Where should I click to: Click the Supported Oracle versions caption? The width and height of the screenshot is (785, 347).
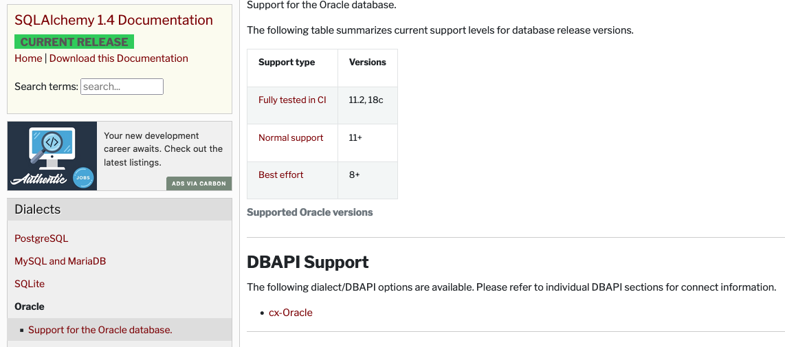310,212
